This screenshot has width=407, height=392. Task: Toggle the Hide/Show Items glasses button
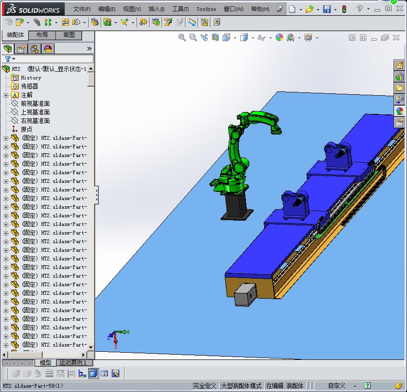(x=262, y=37)
